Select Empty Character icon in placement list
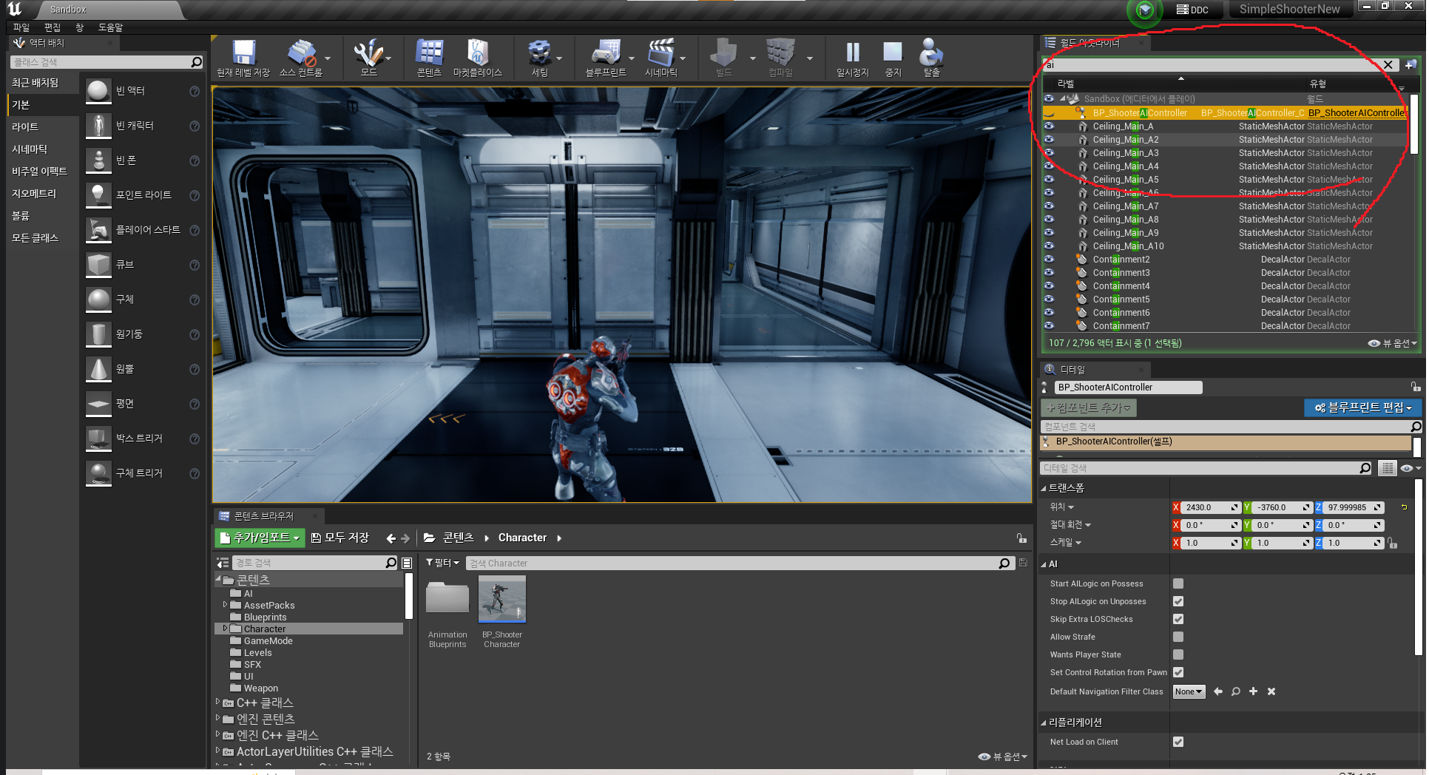This screenshot has height=775, width=1429. (x=98, y=126)
